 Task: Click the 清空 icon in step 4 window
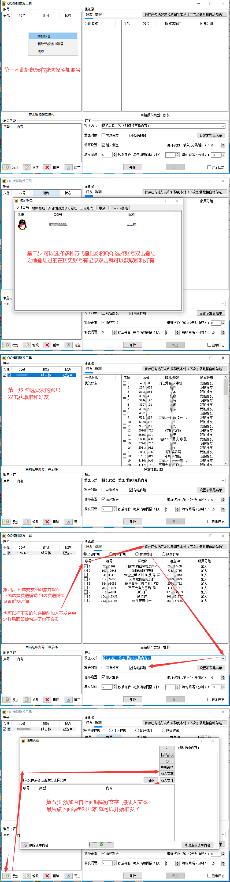tap(69, 700)
